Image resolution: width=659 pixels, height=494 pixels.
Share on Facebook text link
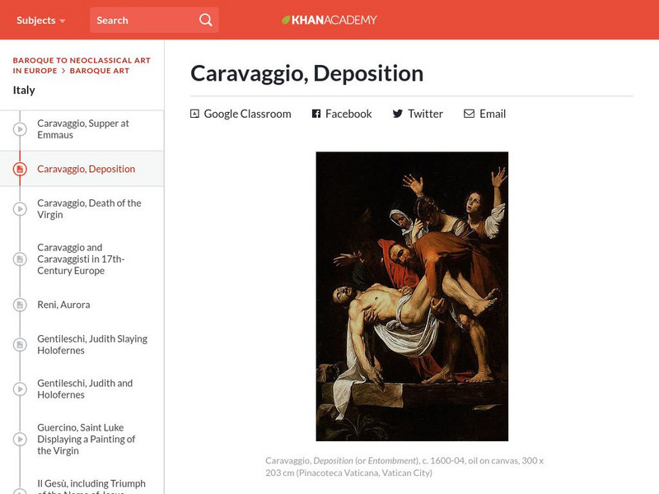click(348, 114)
